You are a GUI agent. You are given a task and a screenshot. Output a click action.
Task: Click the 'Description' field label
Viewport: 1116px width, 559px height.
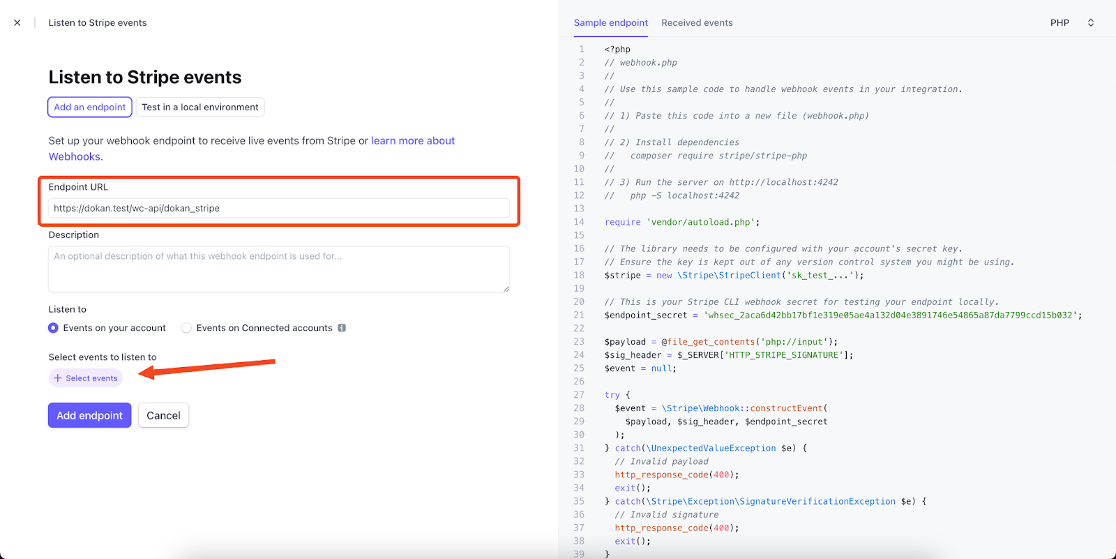[74, 235]
